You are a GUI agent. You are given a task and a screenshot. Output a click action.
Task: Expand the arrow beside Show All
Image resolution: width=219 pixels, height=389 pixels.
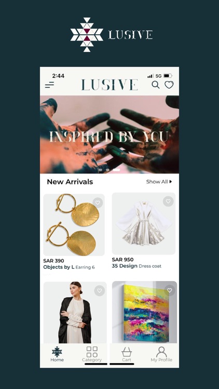tap(171, 182)
